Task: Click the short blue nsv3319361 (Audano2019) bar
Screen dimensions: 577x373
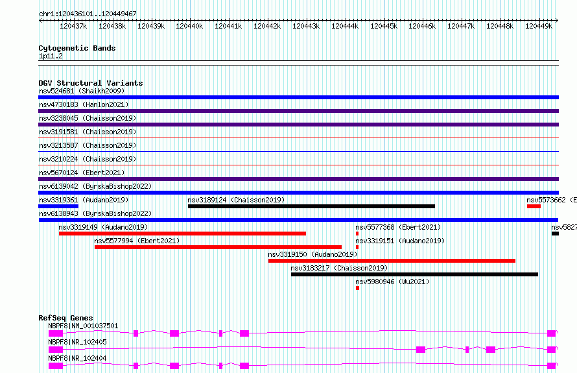Action: tap(58, 206)
